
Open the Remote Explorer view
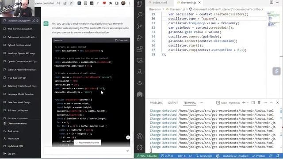[x=140, y=61]
